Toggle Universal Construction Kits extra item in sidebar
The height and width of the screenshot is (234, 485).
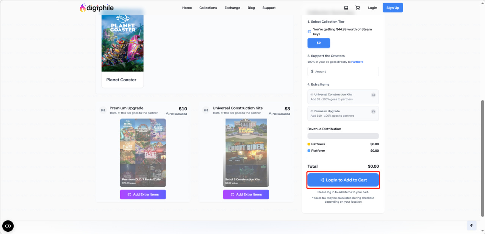(x=343, y=97)
